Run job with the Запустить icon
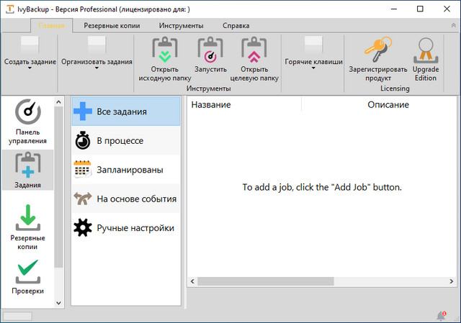Screen dimensions: 461x323 [x=210, y=52]
